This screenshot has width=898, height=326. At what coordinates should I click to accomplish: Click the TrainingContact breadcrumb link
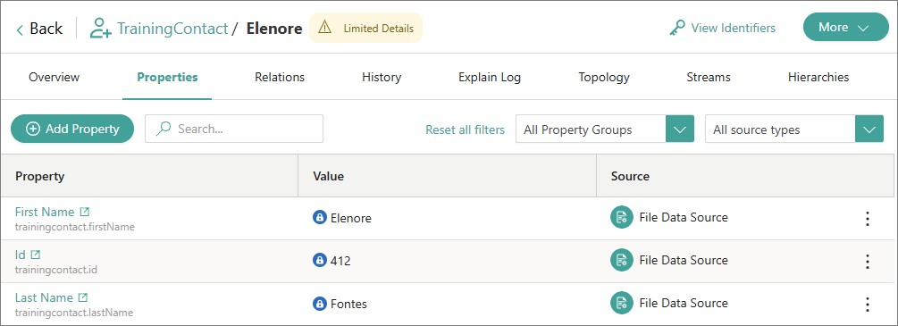(x=172, y=29)
